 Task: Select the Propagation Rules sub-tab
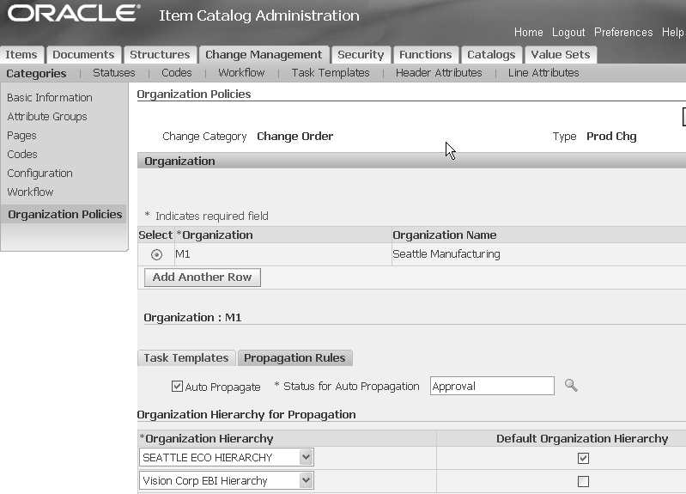294,357
